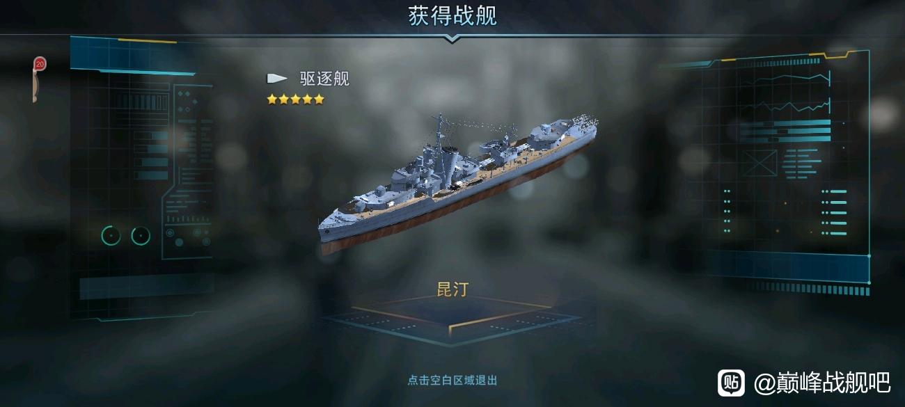This screenshot has width=905, height=407.
Task: Tap the fifth gold star of the rating
Action: point(319,99)
